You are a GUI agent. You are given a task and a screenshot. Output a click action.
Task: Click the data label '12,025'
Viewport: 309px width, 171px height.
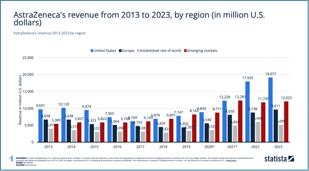tap(286, 98)
